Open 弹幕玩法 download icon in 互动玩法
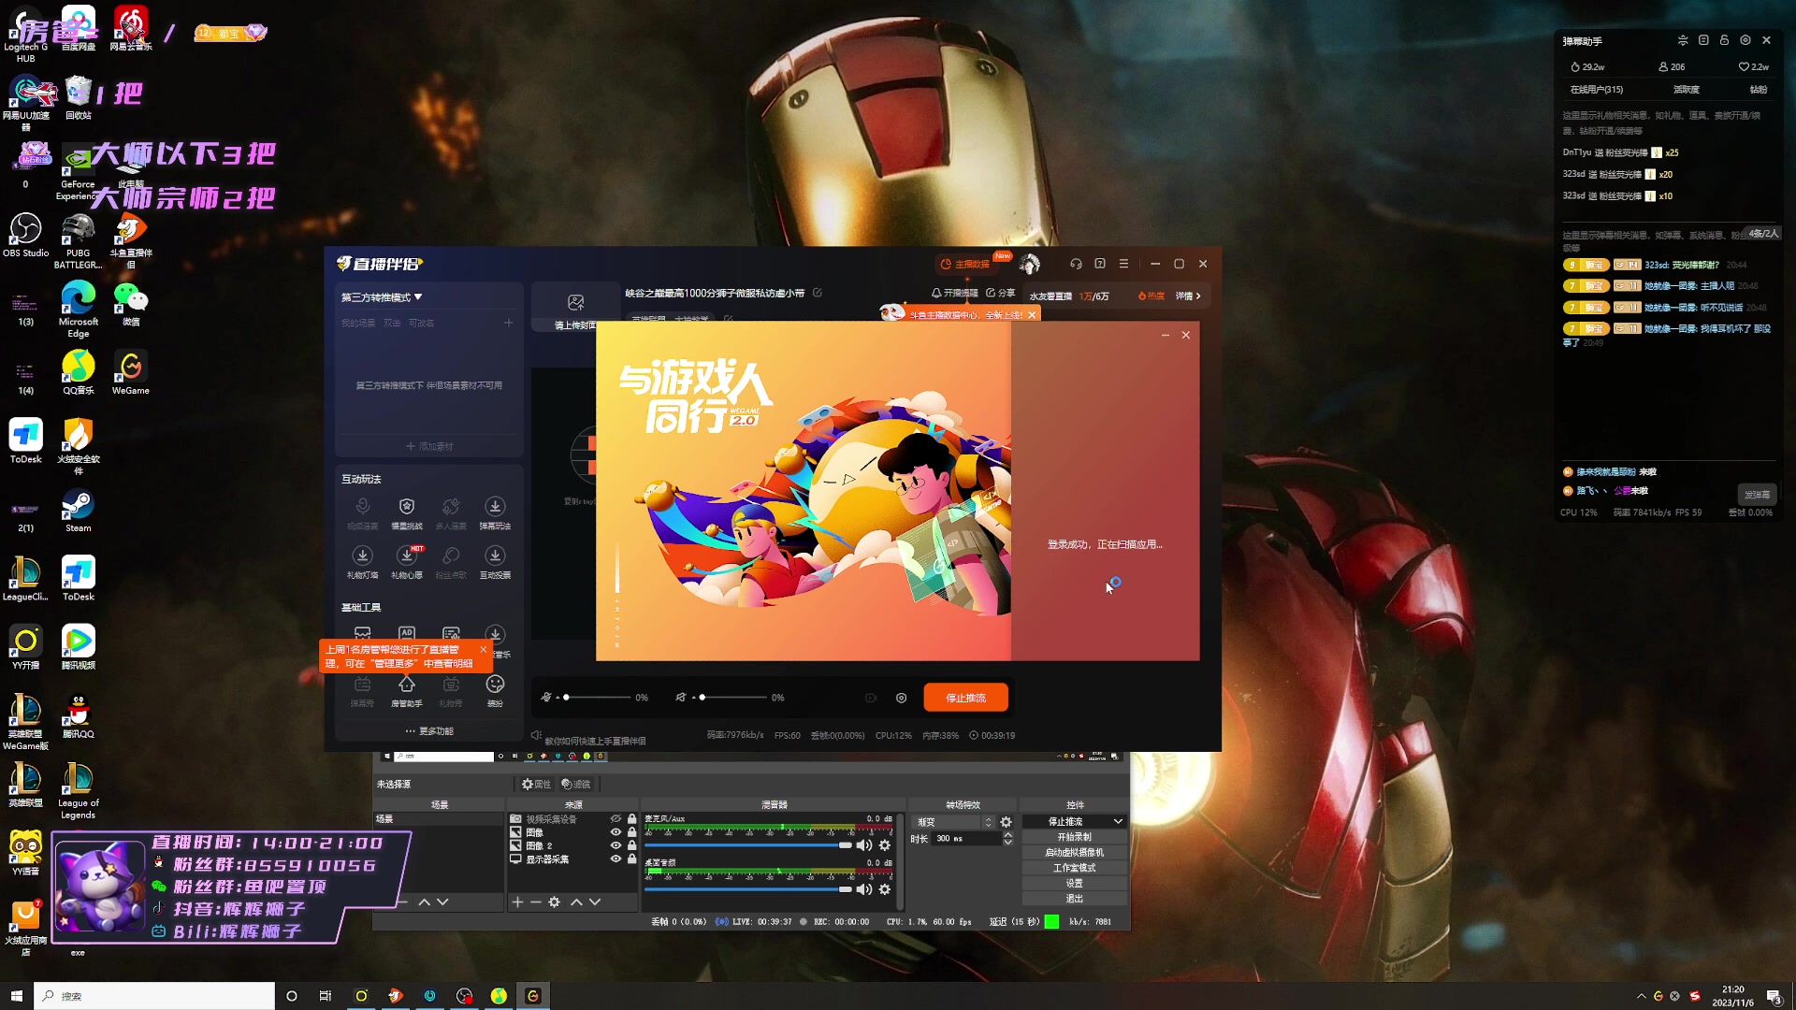 click(x=495, y=507)
